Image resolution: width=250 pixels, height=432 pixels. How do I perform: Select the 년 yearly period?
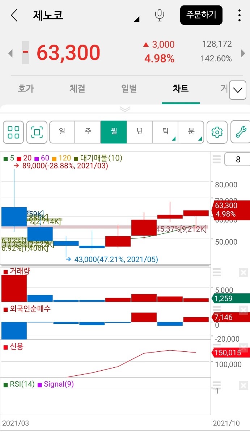pyautogui.click(x=140, y=132)
